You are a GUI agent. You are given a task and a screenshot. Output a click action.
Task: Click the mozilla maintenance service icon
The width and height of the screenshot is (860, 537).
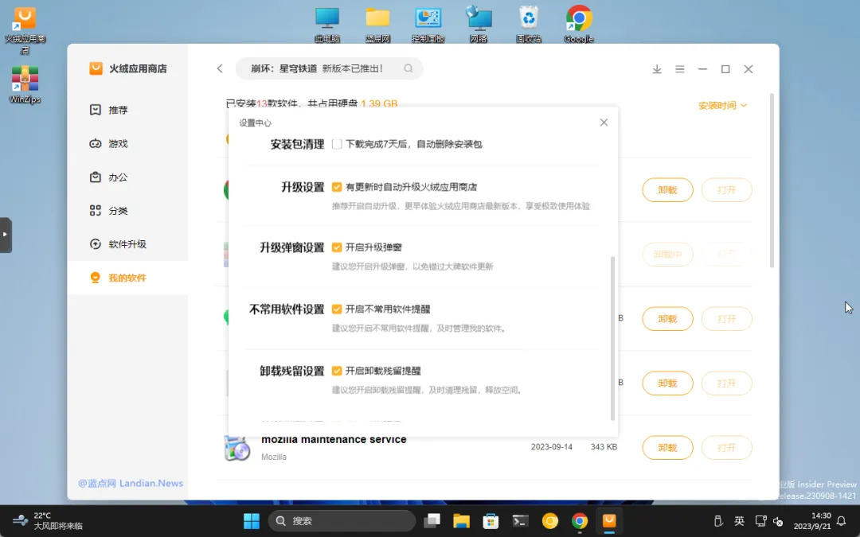tap(237, 448)
